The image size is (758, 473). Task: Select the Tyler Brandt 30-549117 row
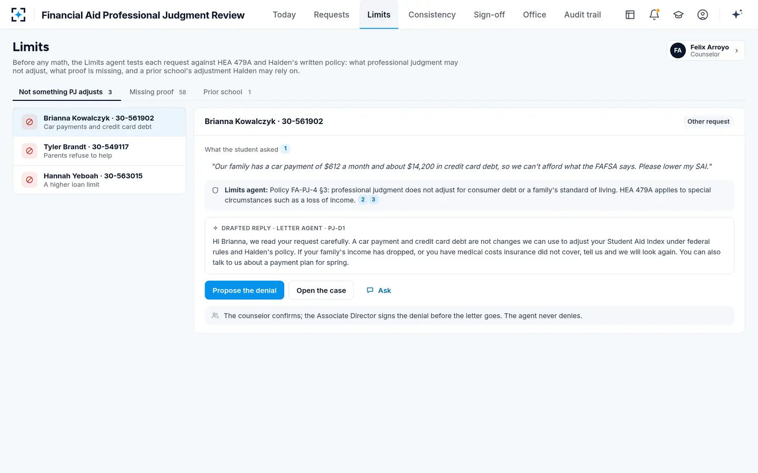pyautogui.click(x=99, y=151)
